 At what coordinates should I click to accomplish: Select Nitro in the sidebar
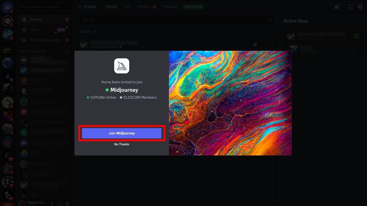click(45, 30)
